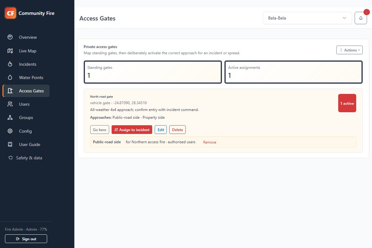Select Access Gates in the sidebar
Viewport: 372px width, 248px height.
click(26, 91)
